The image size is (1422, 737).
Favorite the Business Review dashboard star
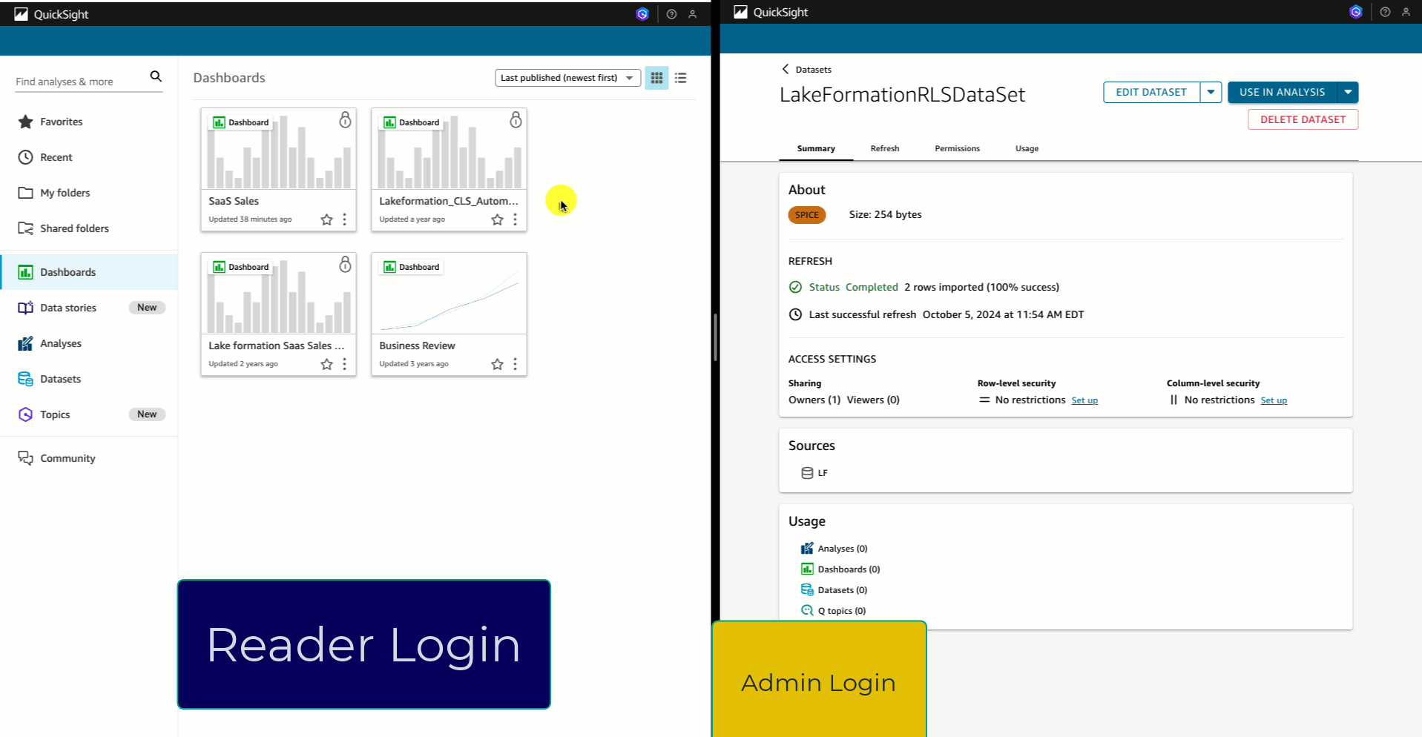pos(497,364)
